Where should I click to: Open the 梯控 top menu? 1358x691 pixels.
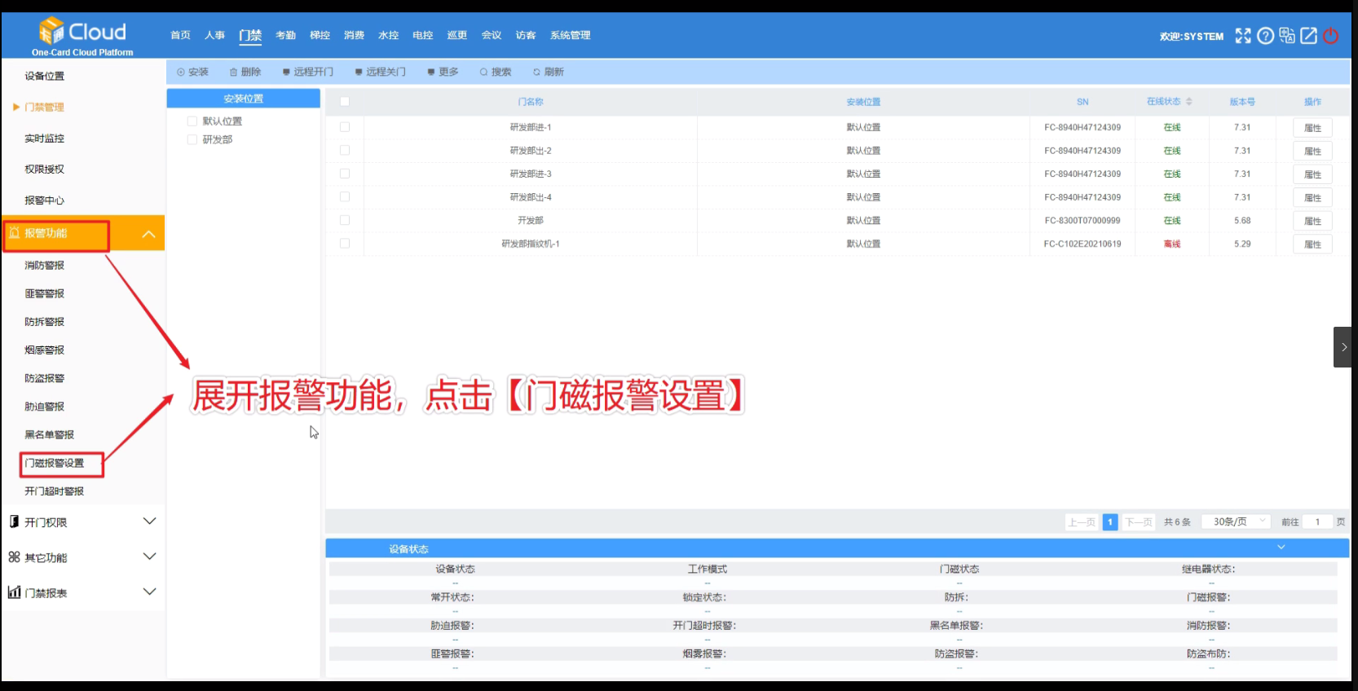(x=320, y=35)
